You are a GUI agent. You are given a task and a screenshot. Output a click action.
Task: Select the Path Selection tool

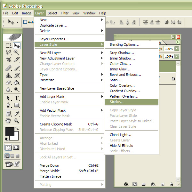pos(8,98)
